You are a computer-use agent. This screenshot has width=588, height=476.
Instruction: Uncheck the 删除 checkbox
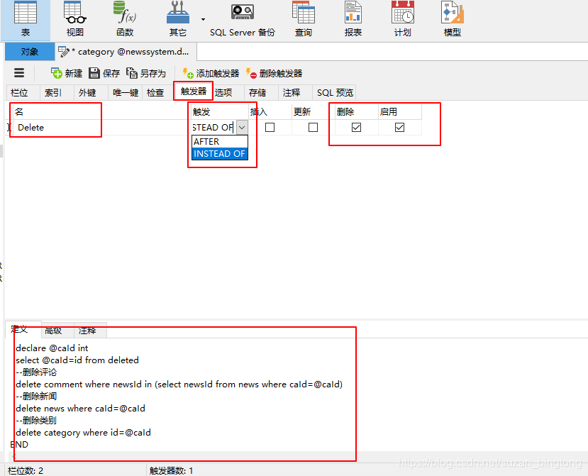click(356, 128)
